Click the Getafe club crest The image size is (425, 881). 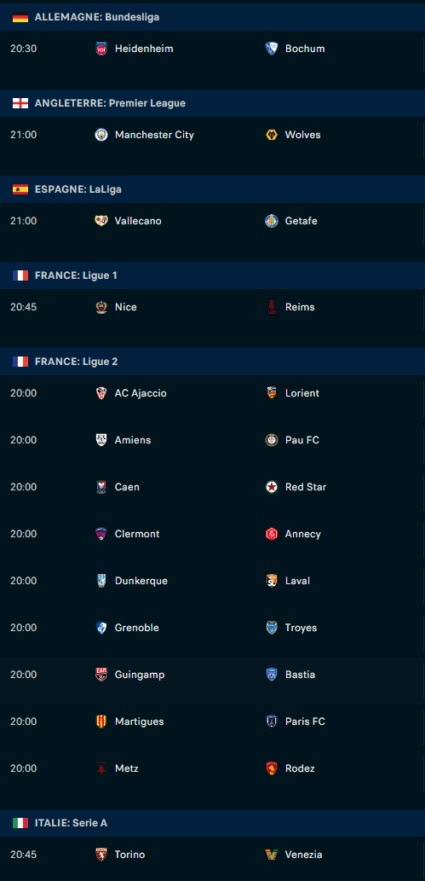(x=272, y=221)
